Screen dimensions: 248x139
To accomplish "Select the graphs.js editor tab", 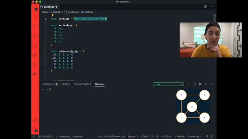I will [49, 7].
